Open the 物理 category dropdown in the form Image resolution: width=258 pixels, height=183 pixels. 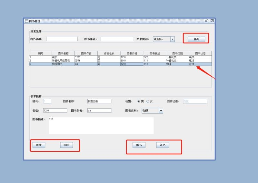[x=152, y=111]
